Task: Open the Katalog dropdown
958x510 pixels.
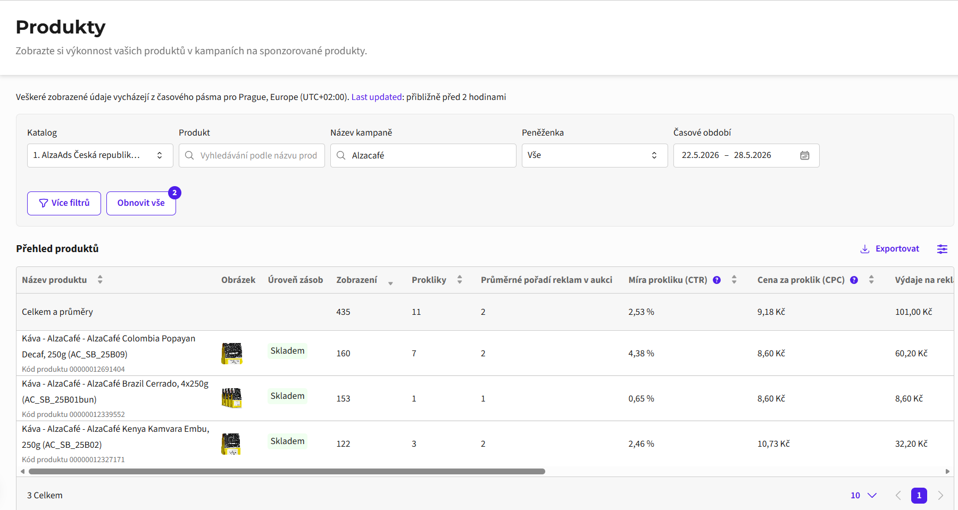Action: pyautogui.click(x=100, y=155)
